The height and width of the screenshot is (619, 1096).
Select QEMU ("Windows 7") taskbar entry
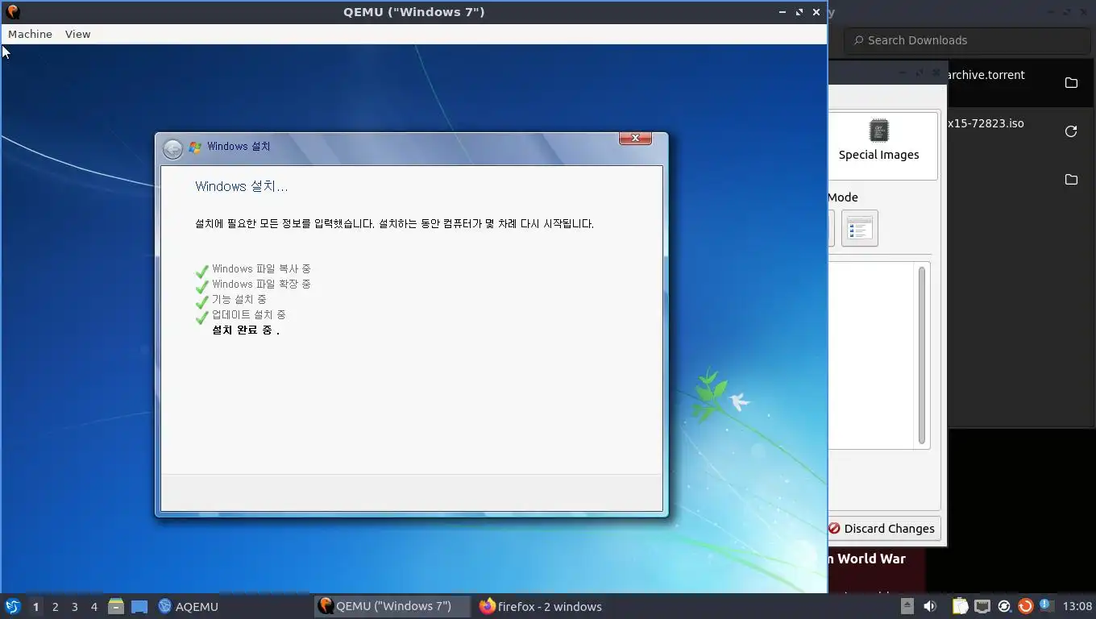point(392,606)
